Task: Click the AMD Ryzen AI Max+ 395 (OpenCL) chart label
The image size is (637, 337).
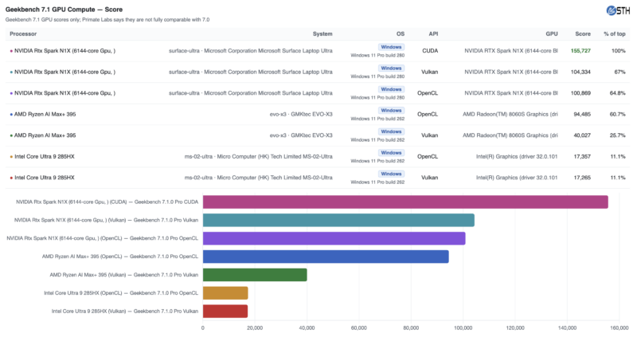Action: pos(120,257)
